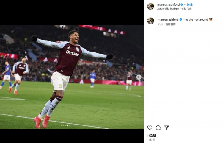The height and width of the screenshot is (143, 223).
Task: Share the post with the paper plane icon
Action: pyautogui.click(x=167, y=128)
